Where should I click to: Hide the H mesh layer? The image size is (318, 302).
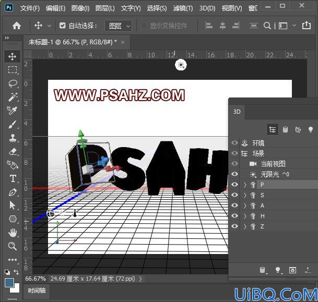click(x=234, y=216)
